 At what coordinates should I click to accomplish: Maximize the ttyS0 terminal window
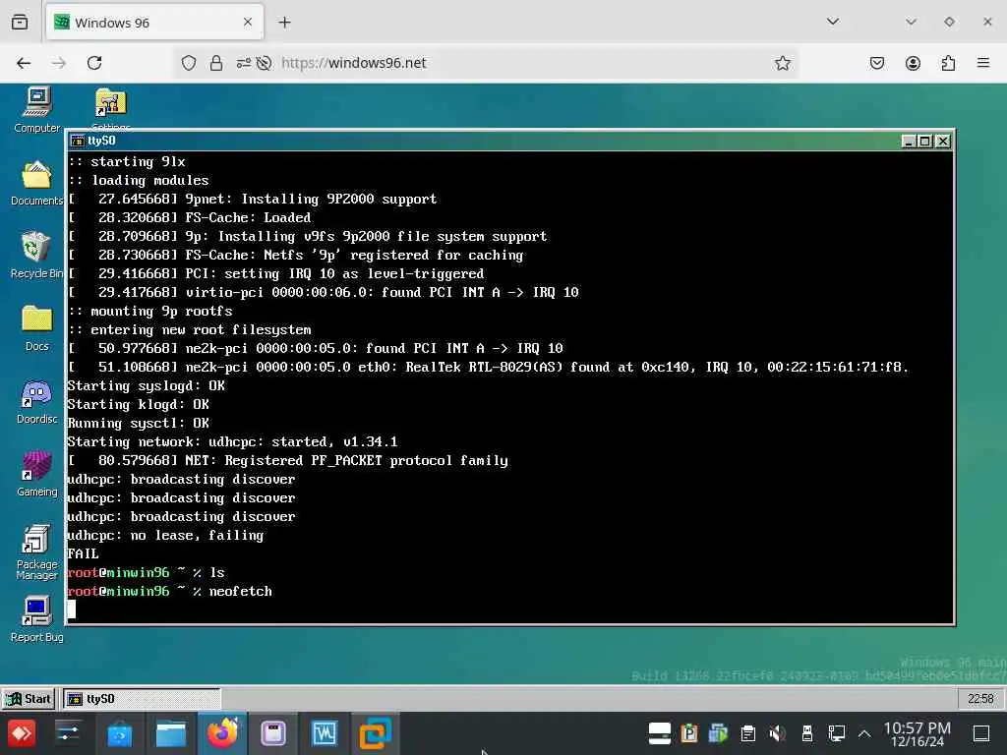point(925,142)
